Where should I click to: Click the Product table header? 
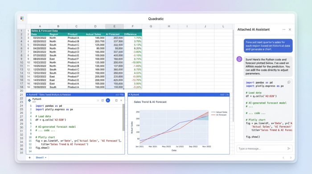point(76,34)
